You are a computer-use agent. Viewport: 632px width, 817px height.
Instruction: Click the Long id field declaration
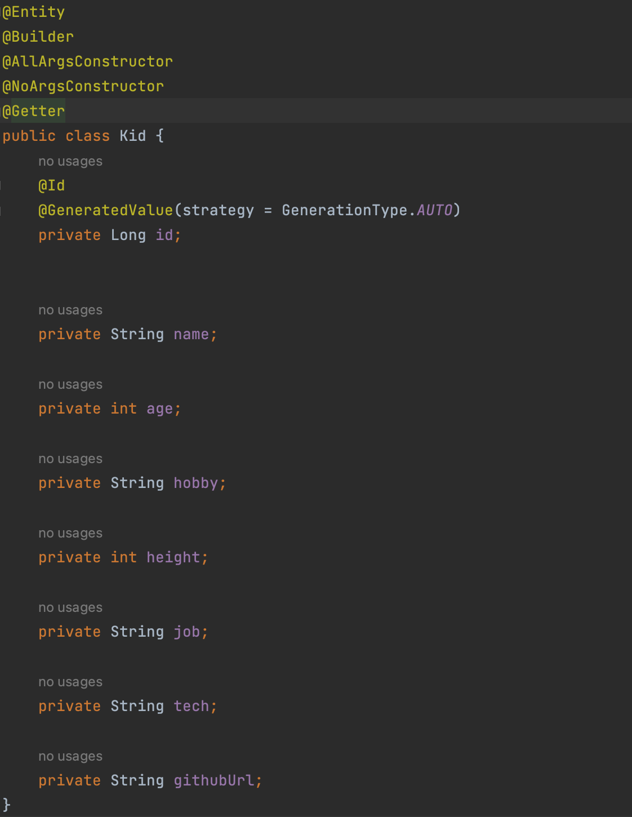[110, 235]
